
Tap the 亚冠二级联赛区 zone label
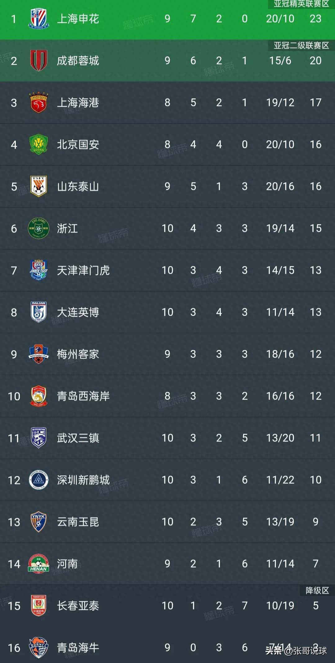pyautogui.click(x=301, y=46)
